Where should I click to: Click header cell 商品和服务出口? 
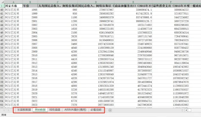pos(133,6)
